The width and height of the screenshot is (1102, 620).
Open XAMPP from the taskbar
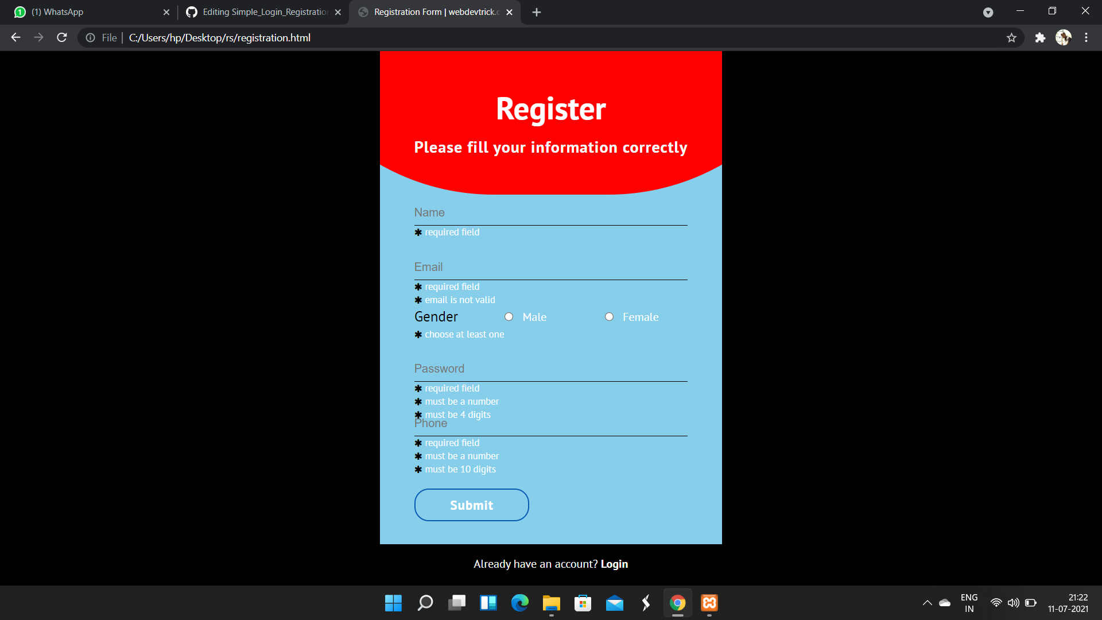click(709, 603)
